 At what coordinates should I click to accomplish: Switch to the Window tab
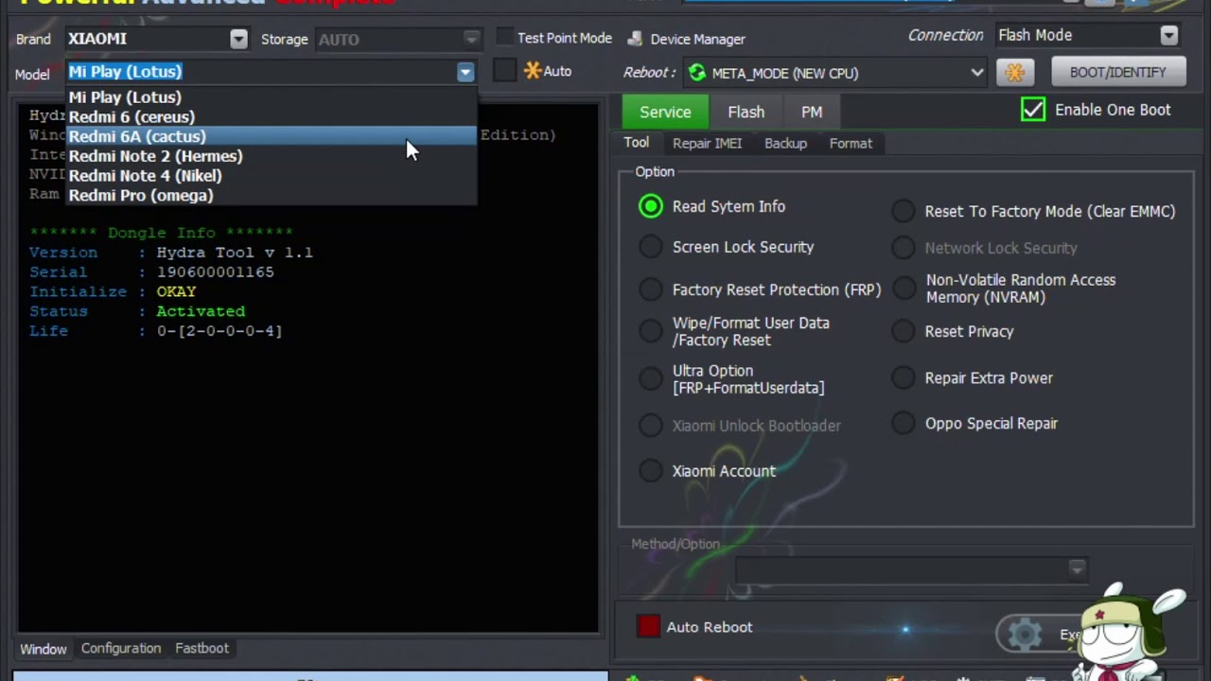click(x=44, y=649)
